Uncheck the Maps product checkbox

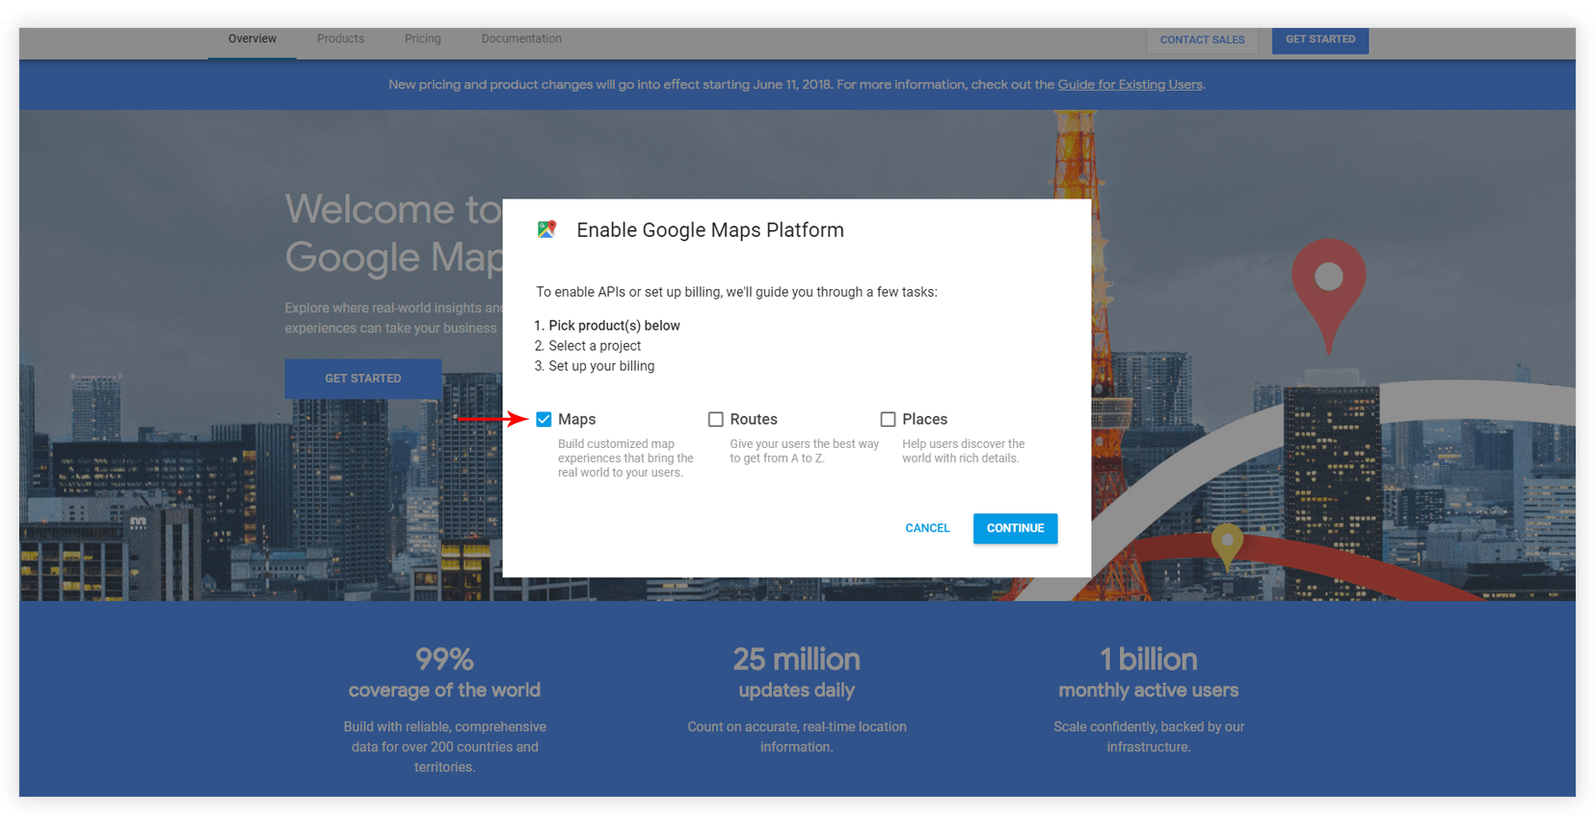(x=544, y=419)
